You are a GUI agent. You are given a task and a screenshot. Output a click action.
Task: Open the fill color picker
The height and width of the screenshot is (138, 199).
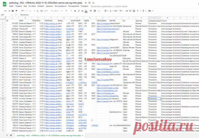[x=91, y=11]
